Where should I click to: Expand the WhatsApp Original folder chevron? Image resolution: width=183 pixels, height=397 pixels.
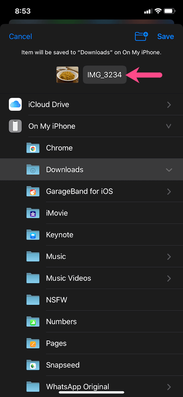(169, 387)
